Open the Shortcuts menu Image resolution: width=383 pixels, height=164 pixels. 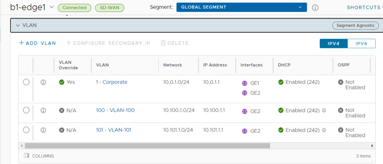363,7
